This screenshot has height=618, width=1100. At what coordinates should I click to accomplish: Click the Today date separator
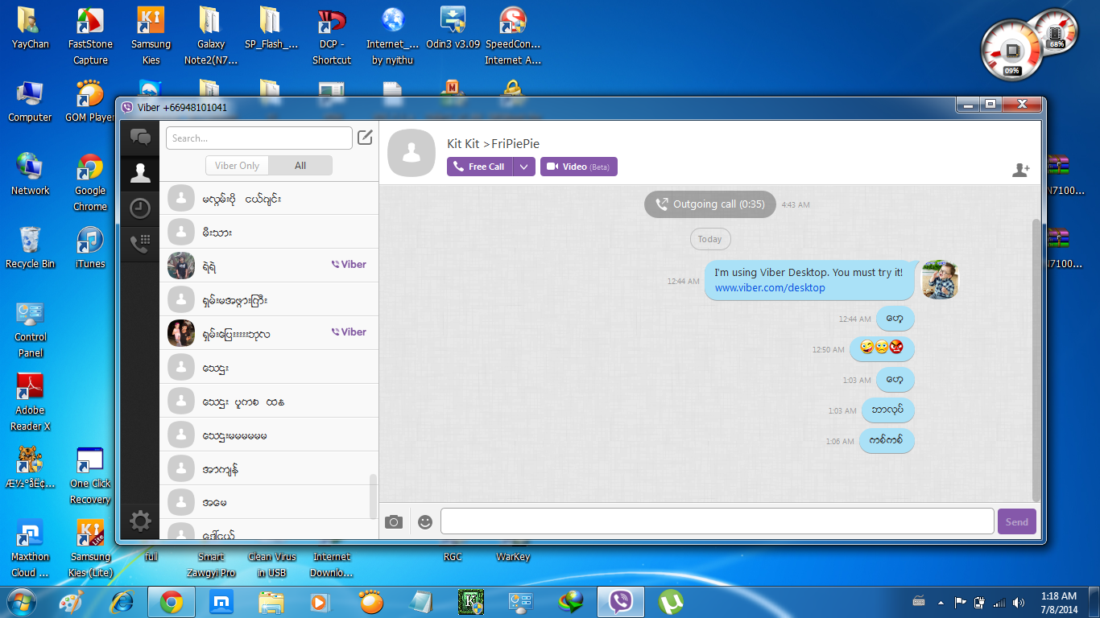(x=709, y=239)
